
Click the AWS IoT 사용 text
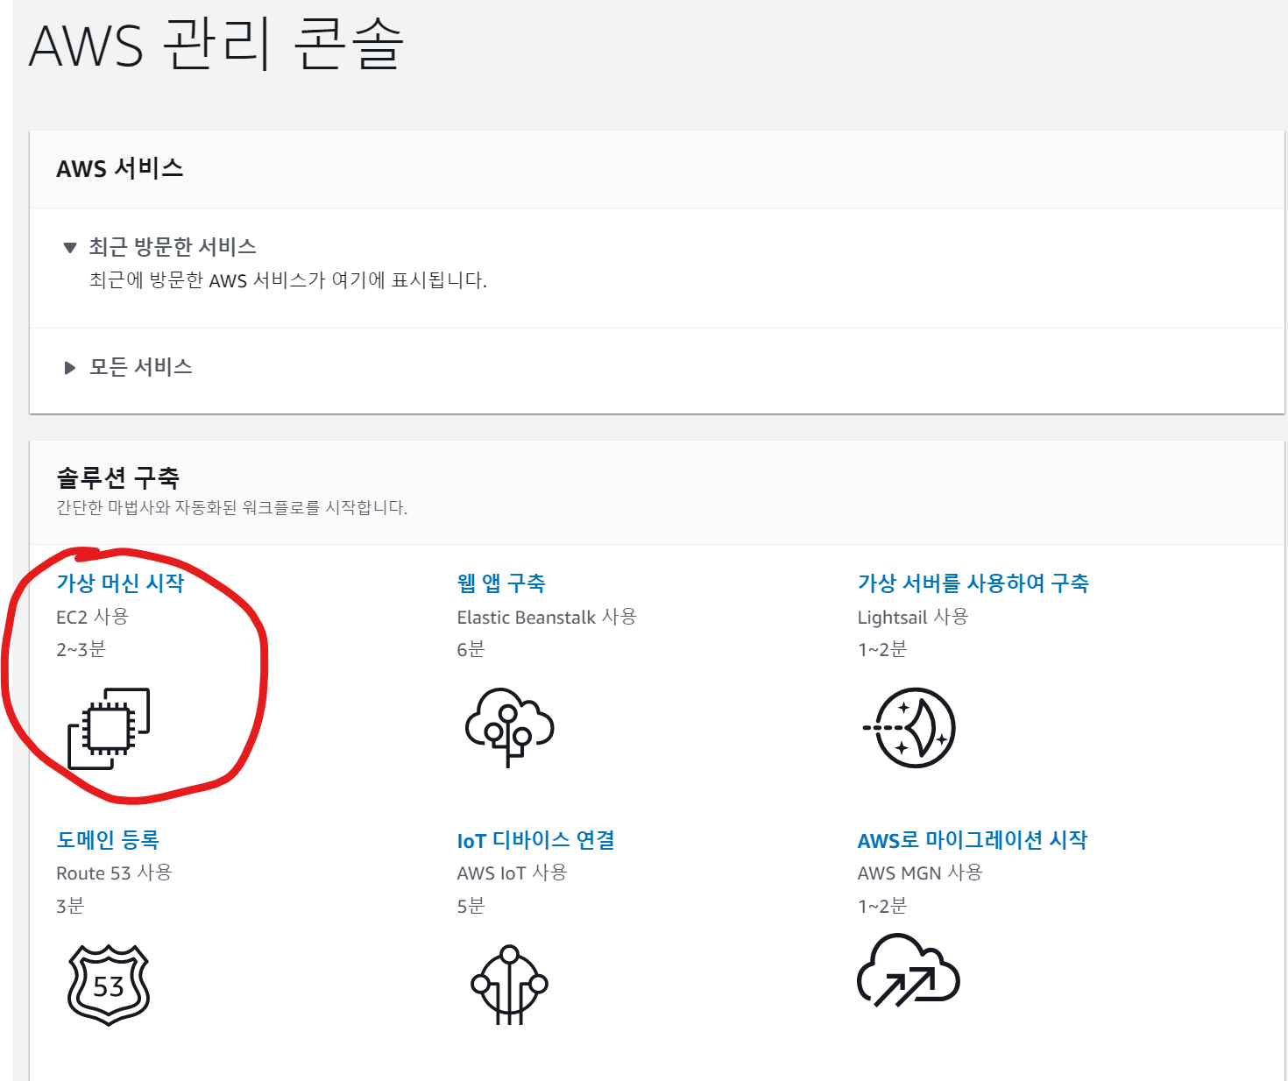tap(513, 873)
